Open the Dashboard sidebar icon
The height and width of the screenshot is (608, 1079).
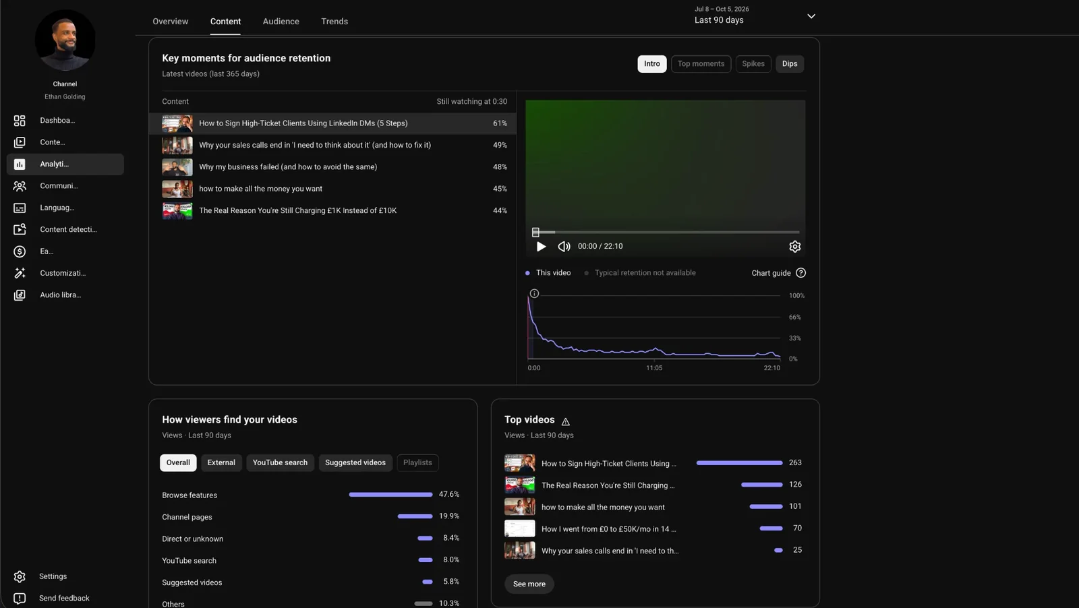pyautogui.click(x=20, y=121)
